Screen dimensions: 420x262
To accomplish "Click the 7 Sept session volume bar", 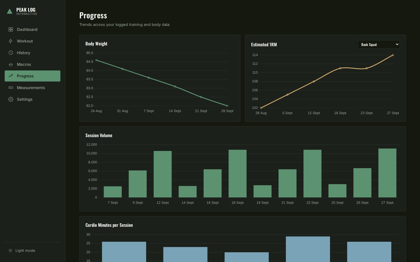I will click(113, 192).
